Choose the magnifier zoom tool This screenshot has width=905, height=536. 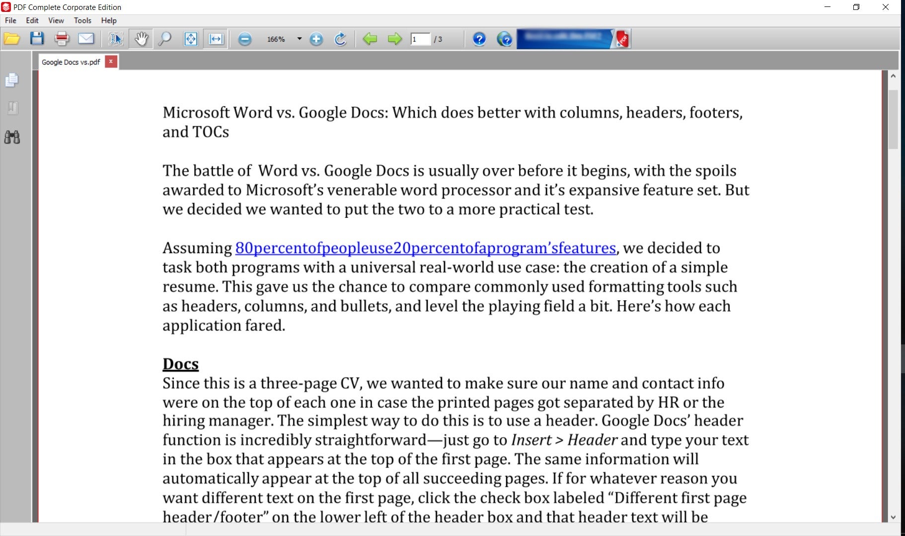click(165, 39)
